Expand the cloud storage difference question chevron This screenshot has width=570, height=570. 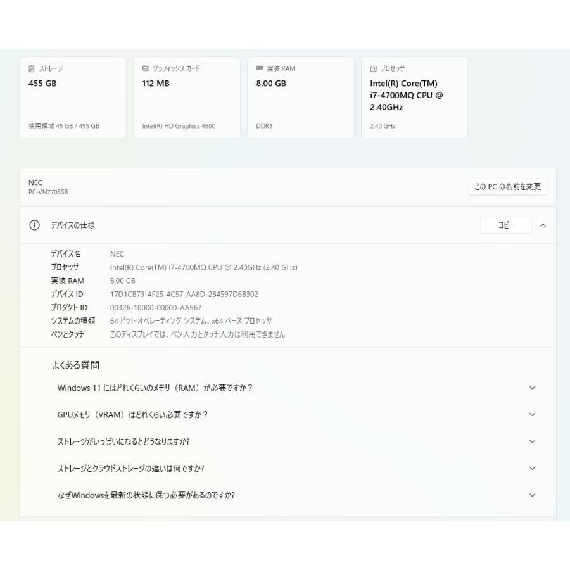coord(532,468)
